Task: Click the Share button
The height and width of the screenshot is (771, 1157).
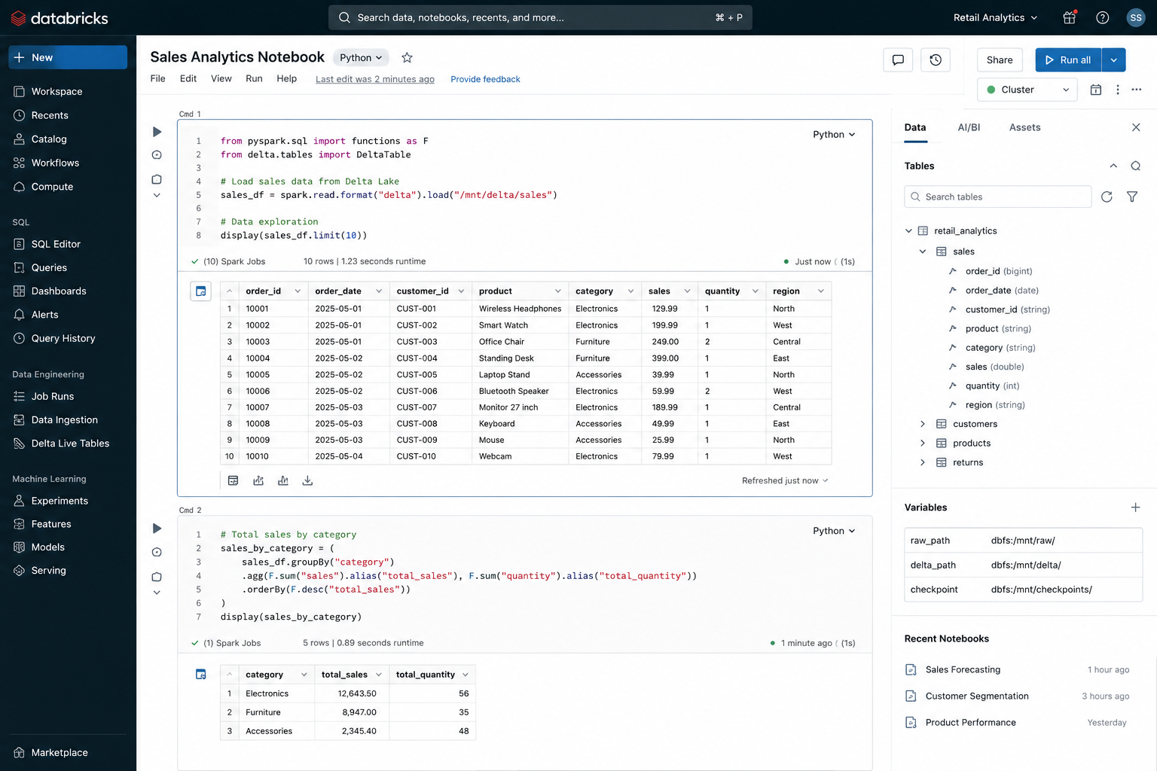Action: [1000, 60]
